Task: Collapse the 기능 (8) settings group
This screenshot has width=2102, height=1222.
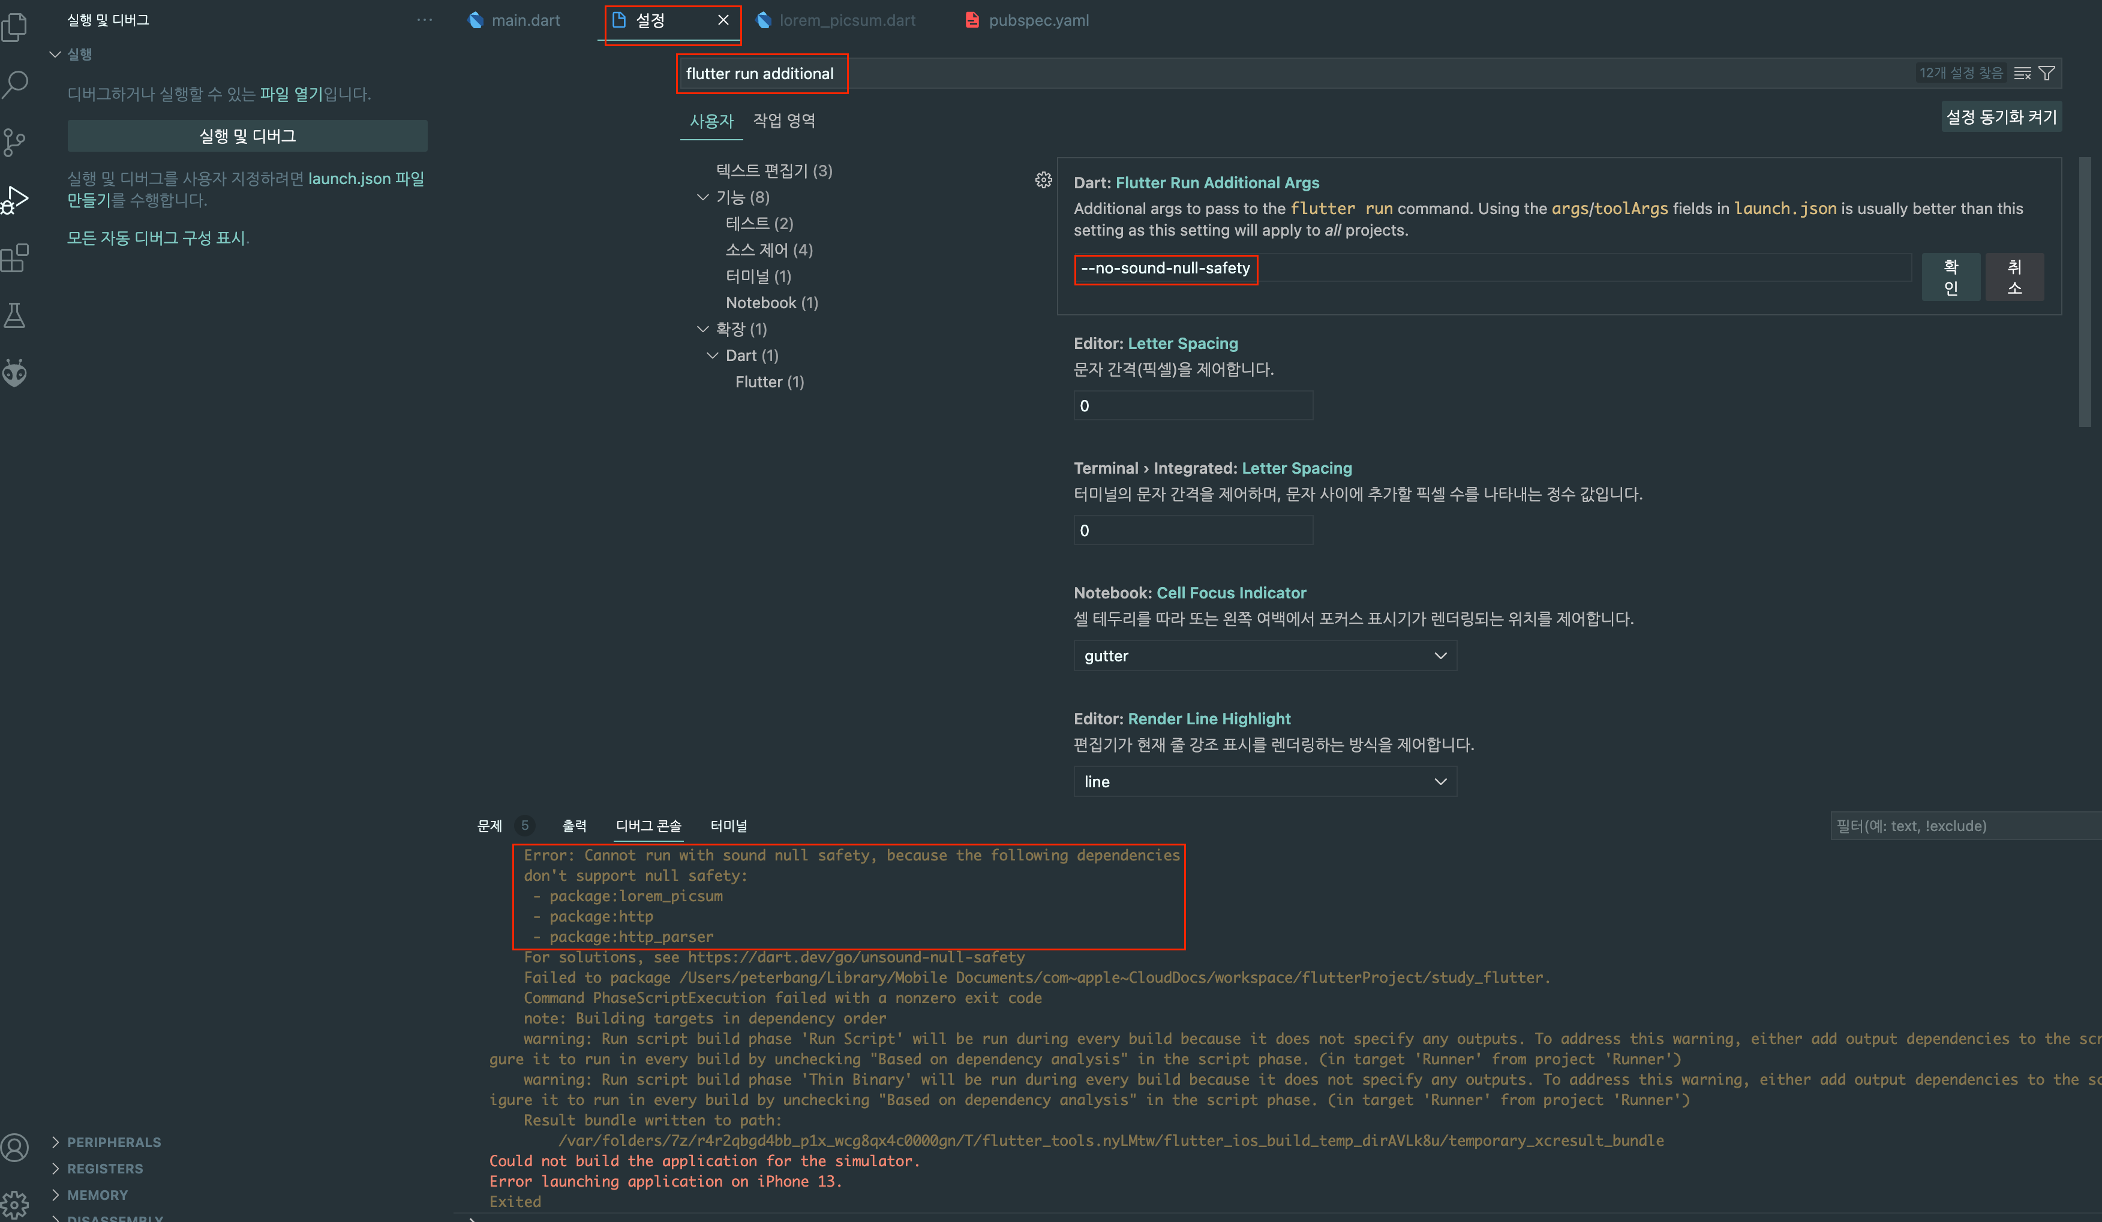Action: 702,197
